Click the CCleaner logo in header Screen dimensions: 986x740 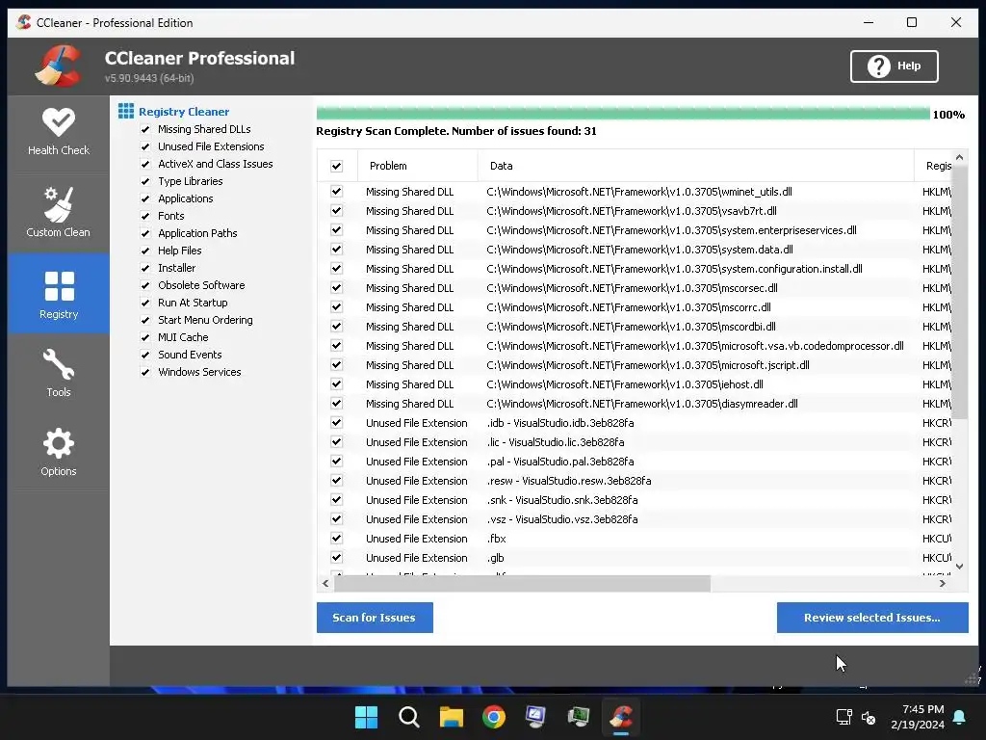(x=59, y=66)
